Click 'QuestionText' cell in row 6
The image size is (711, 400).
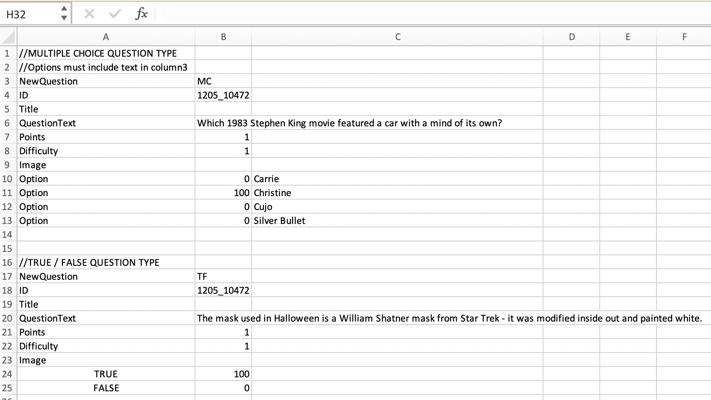click(106, 123)
